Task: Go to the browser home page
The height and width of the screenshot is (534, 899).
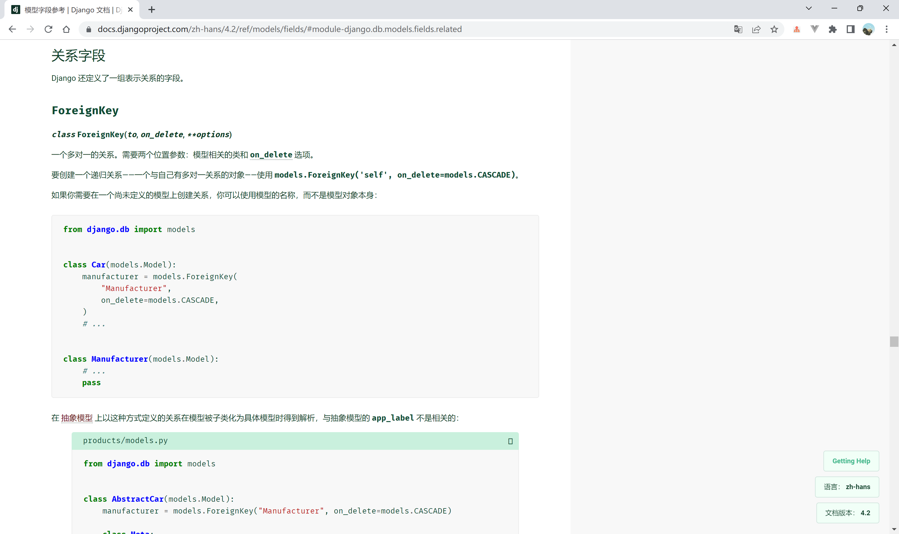Action: click(x=66, y=29)
